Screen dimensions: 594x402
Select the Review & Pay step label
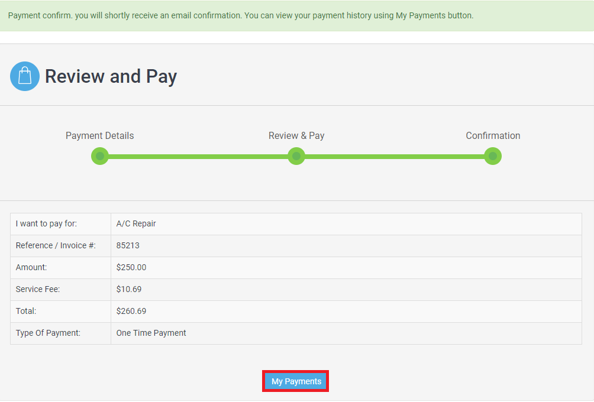click(x=296, y=135)
